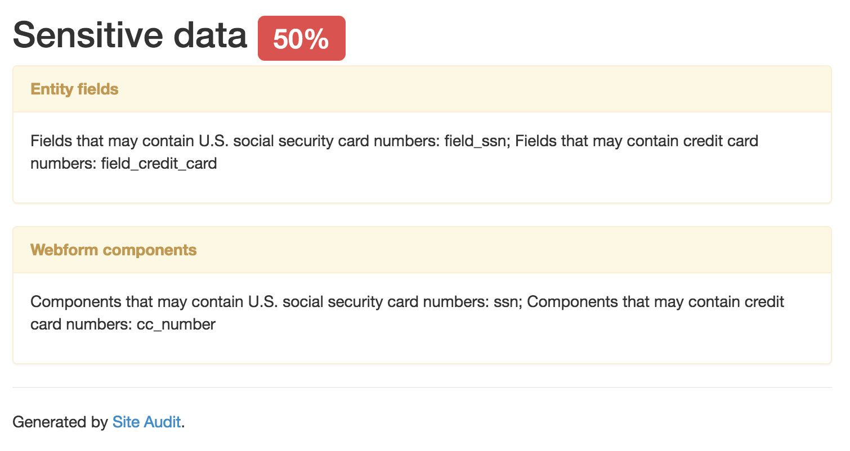The image size is (850, 451).
Task: Click the horizontal divider above the footer
Action: [422, 387]
